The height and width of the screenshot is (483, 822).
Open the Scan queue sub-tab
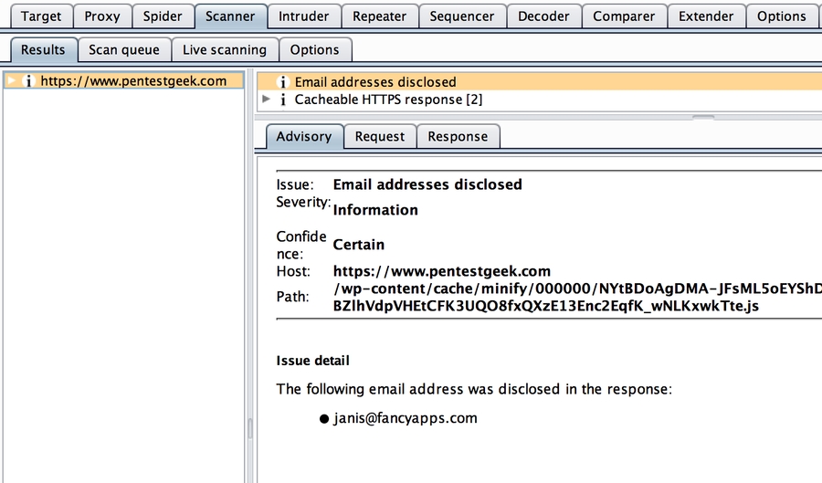(x=123, y=50)
